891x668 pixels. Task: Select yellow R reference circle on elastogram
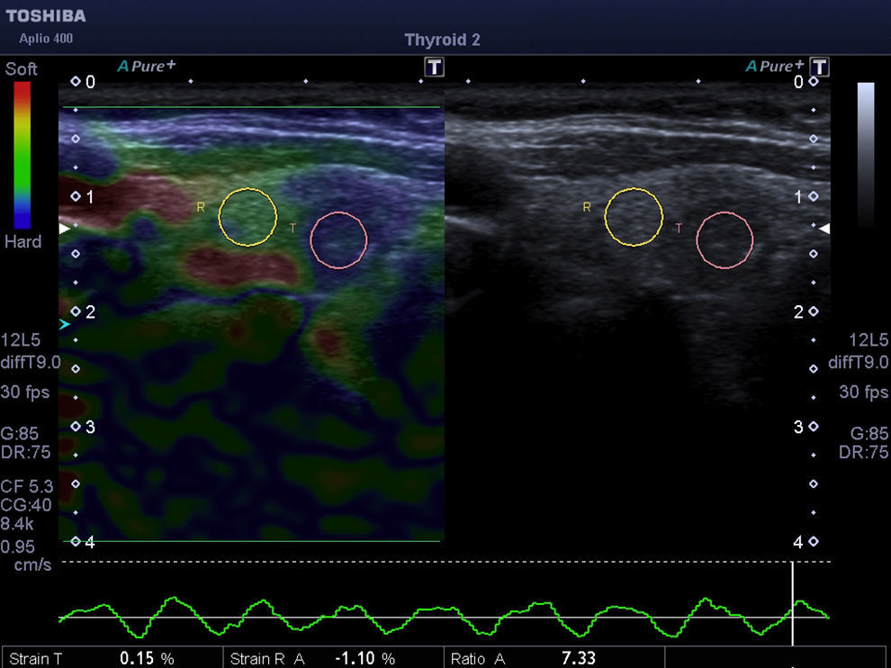pos(248,217)
